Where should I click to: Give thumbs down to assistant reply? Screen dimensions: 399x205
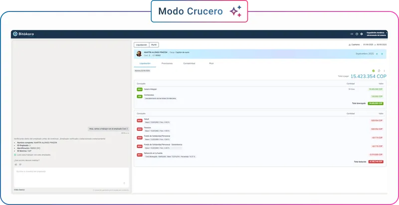[x=20, y=165]
